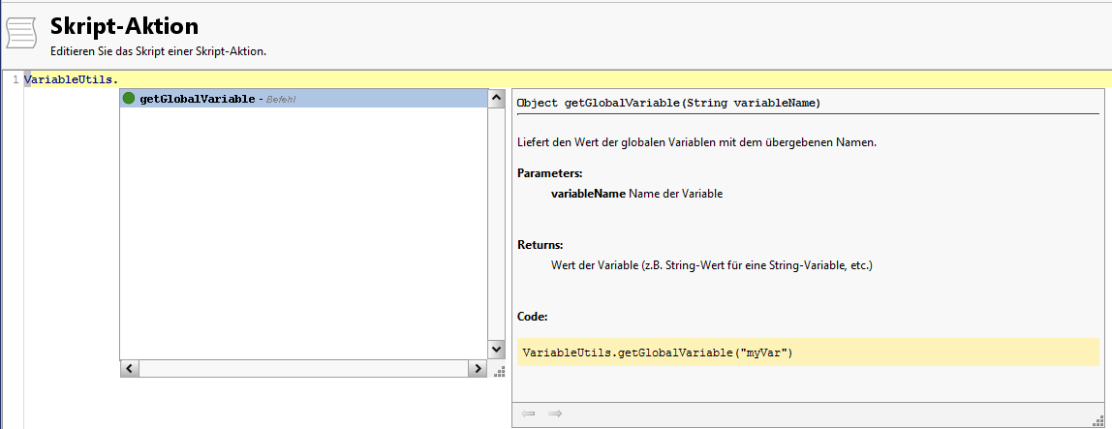Click the resize grip of the suggestion popup
This screenshot has width=1112, height=429.
(x=499, y=371)
